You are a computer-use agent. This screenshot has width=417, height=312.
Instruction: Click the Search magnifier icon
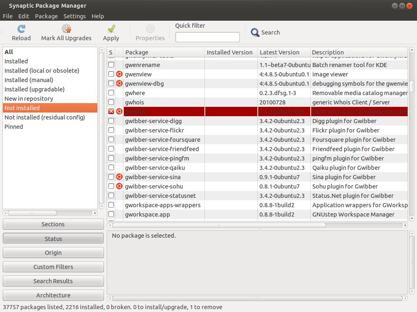click(255, 32)
